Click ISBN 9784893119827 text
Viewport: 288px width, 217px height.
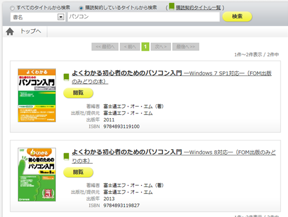pos(122,205)
